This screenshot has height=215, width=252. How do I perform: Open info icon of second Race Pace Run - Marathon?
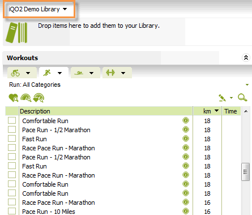[x=186, y=175]
